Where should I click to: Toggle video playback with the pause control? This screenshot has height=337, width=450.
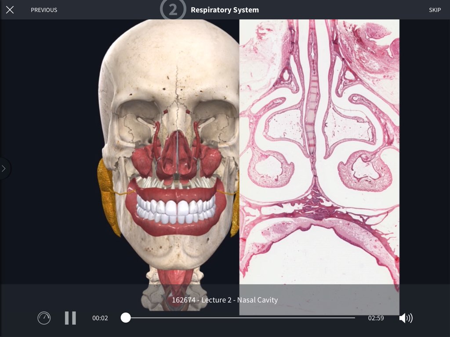[x=70, y=317]
